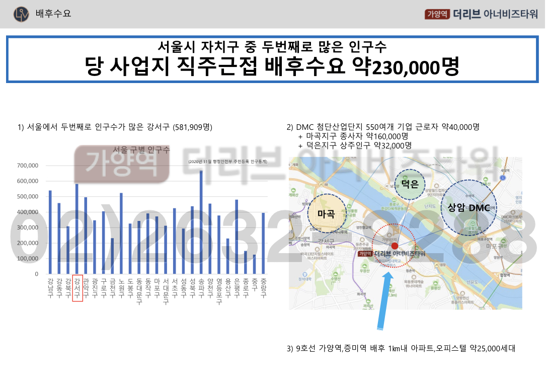The height and width of the screenshot is (386, 546).
Task: Click the red site marker dot on the map
Action: [x=395, y=246]
